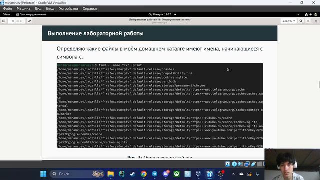The image size is (320, 180).
Task: Switch to the running VM taskbar icon
Action: click(x=209, y=174)
